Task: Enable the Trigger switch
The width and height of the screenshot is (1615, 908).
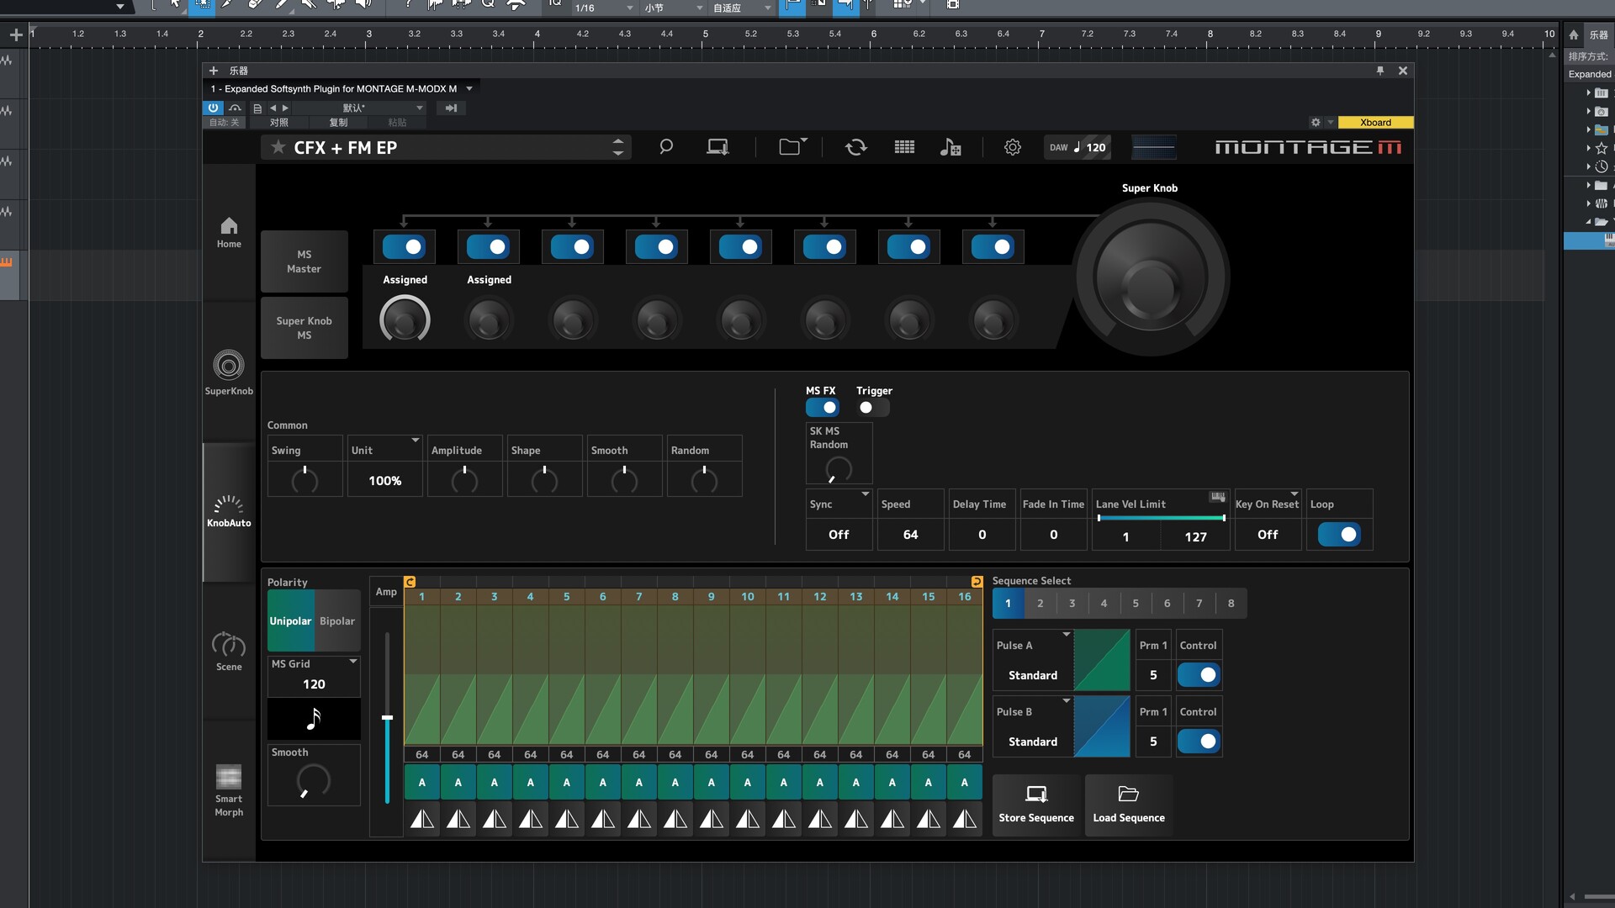Action: click(872, 408)
